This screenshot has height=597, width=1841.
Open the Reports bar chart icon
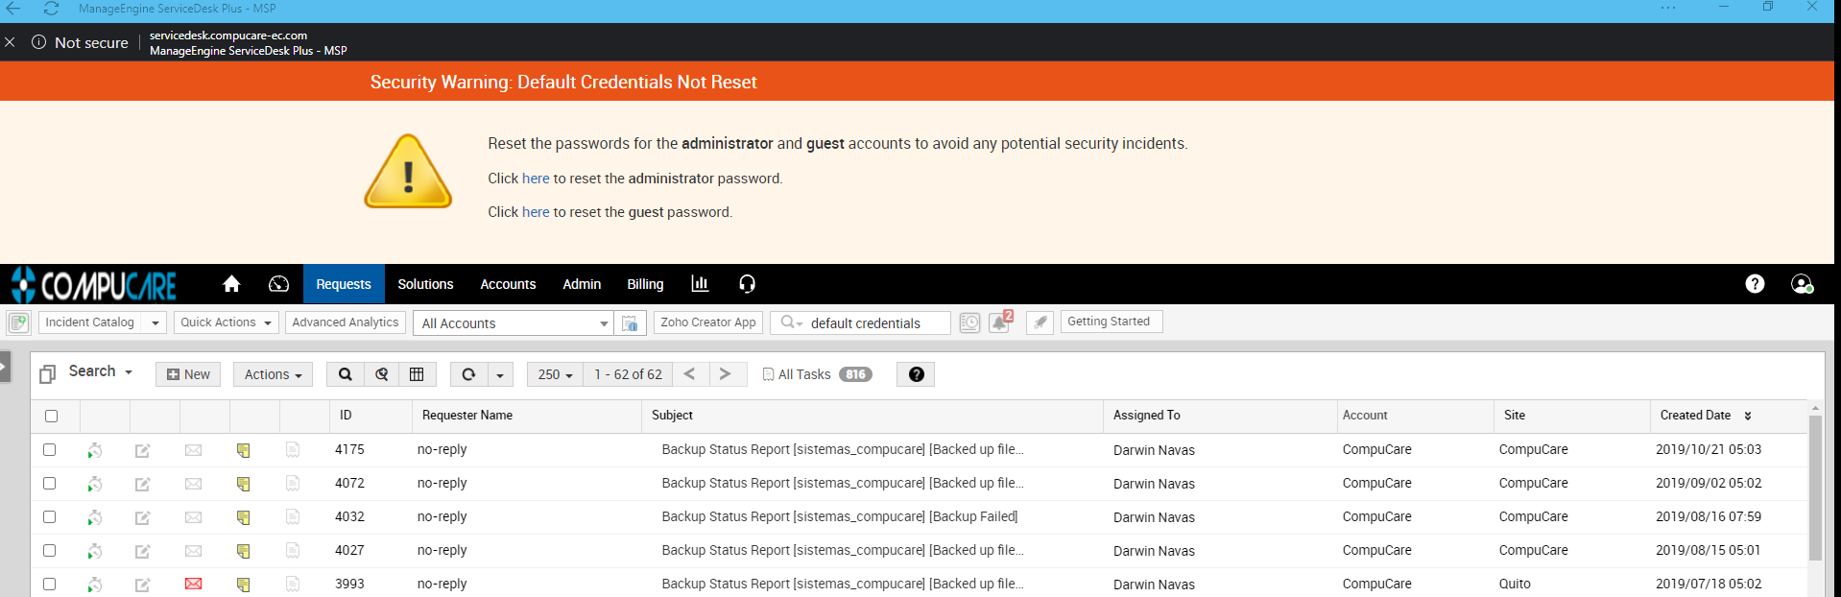(x=700, y=284)
